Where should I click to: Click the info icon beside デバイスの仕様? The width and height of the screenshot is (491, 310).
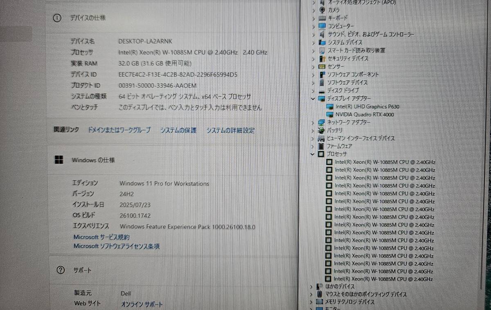(x=57, y=18)
